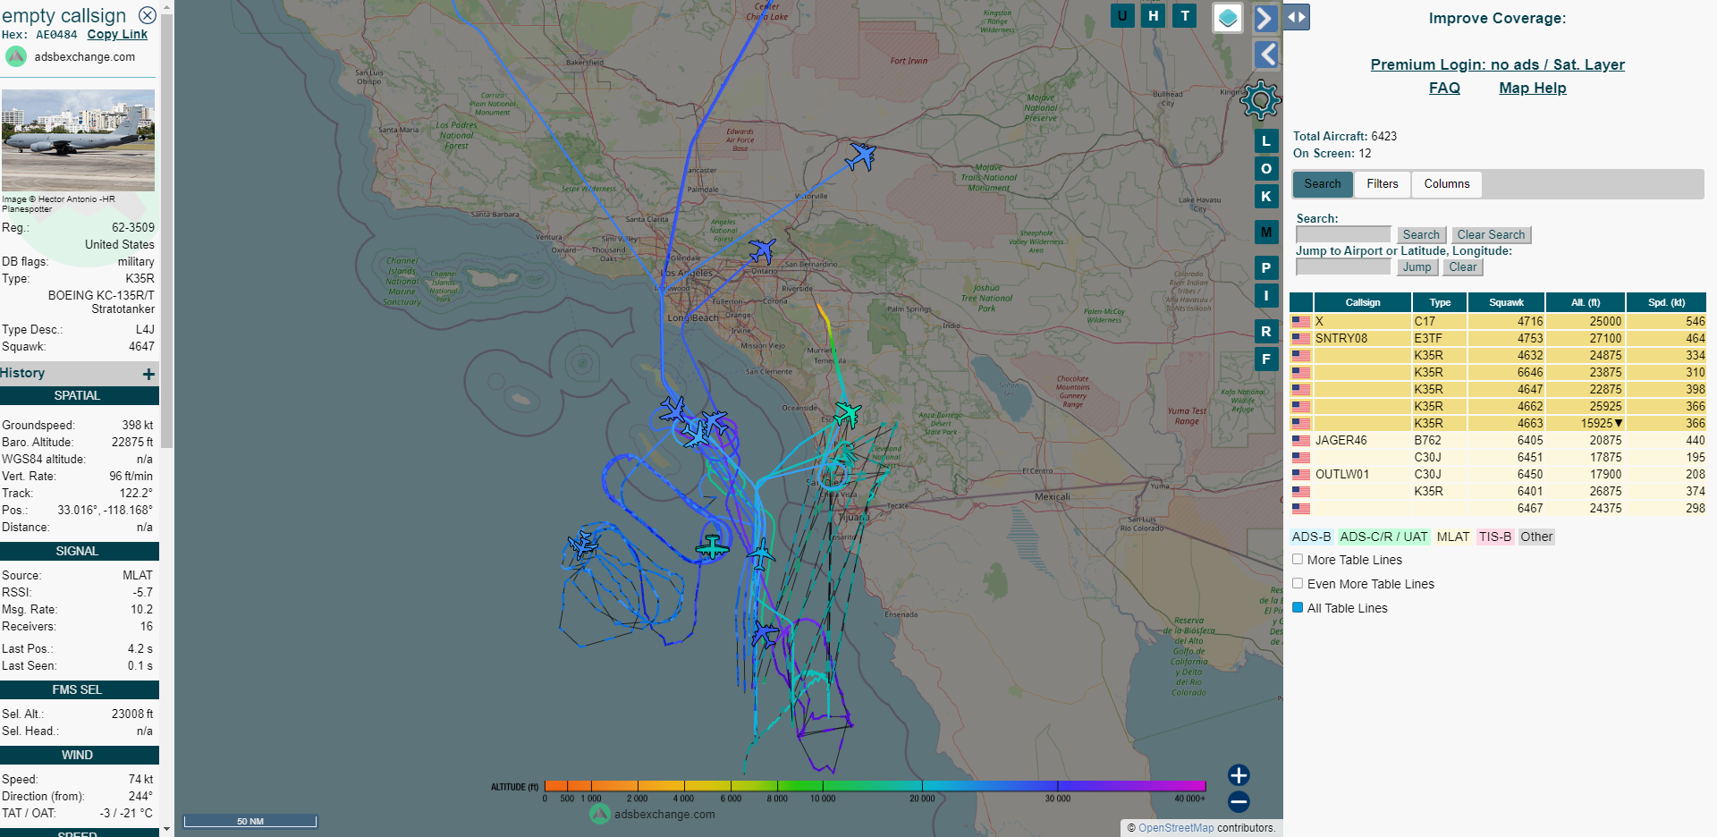Image resolution: width=1717 pixels, height=837 pixels.
Task: Select the C17 row with callsign X
Action: [1498, 321]
